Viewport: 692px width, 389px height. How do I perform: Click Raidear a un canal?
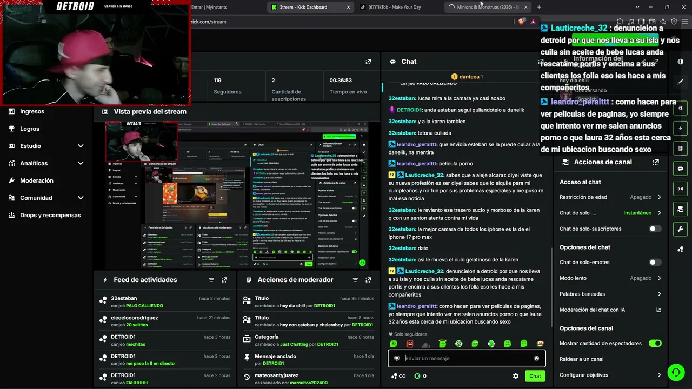point(582,359)
